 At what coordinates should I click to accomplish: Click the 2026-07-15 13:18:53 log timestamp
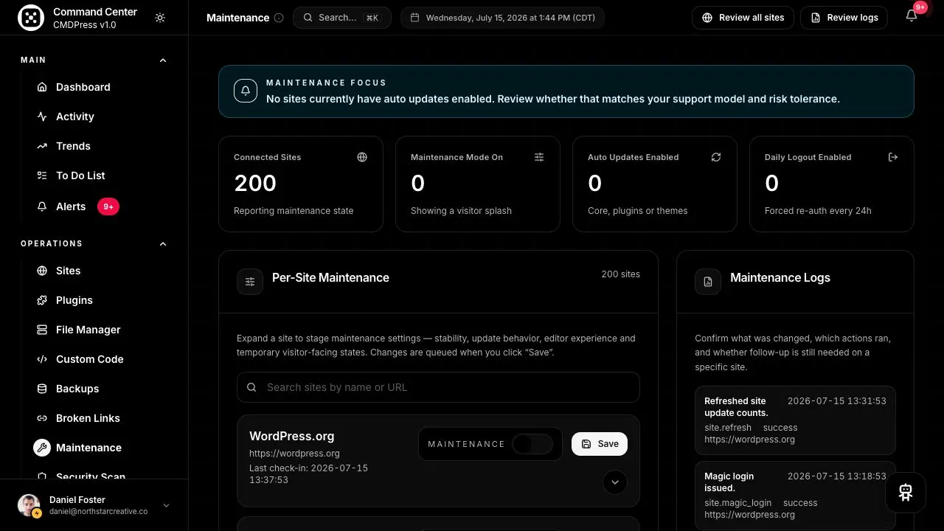tap(837, 476)
